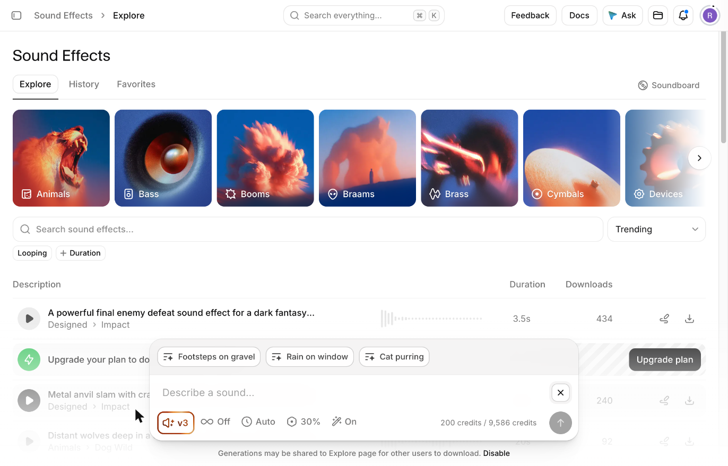728x466 pixels.
Task: Click the Downloads column header
Action: coord(589,285)
